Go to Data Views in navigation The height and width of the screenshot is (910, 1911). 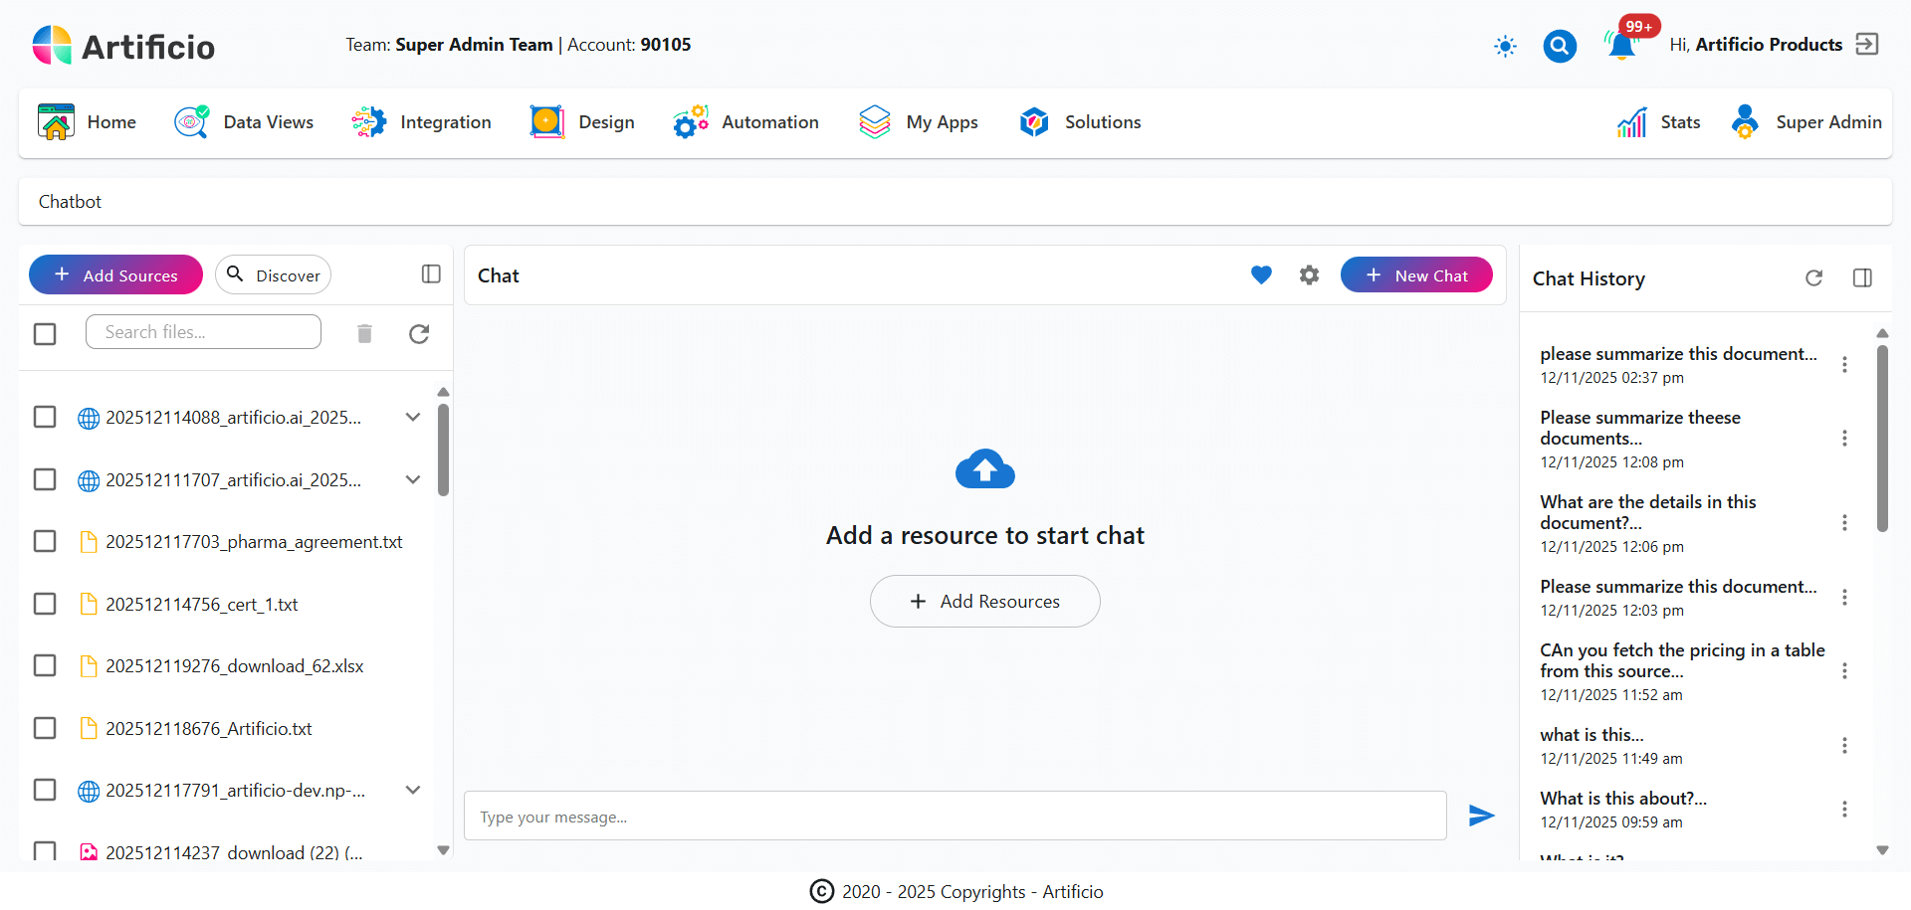[245, 122]
